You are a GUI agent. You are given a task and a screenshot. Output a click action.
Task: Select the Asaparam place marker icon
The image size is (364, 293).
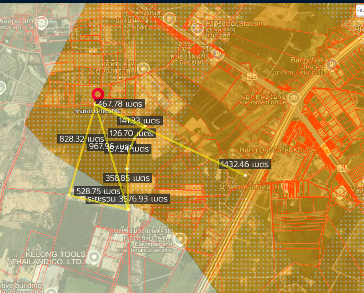click(x=41, y=23)
